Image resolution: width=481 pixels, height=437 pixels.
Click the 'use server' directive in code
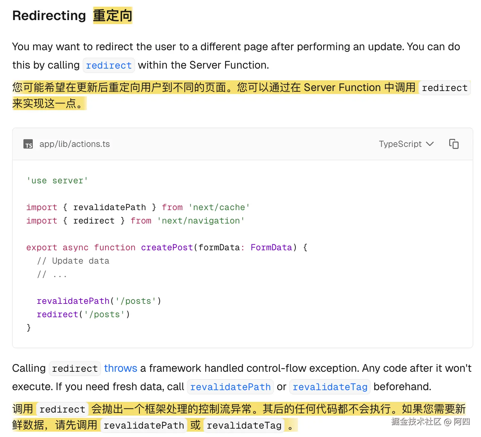click(x=57, y=181)
